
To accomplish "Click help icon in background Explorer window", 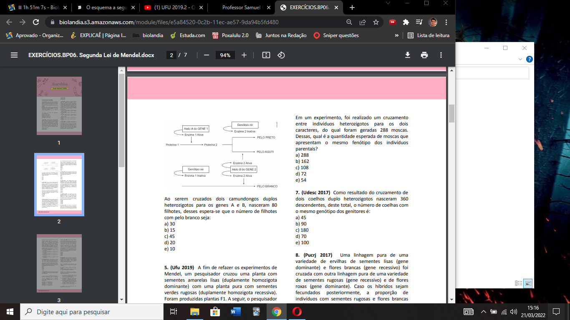I will (x=529, y=59).
